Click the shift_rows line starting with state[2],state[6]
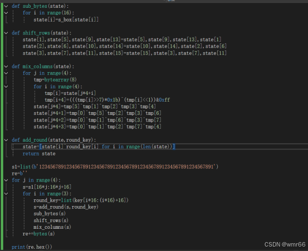This screenshot has height=251, width=308. (125, 46)
